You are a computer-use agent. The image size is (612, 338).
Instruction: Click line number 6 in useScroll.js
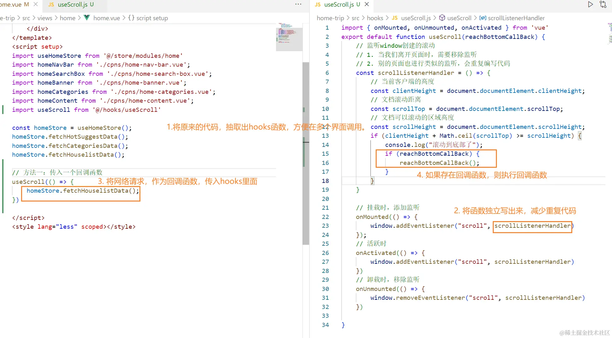(327, 73)
